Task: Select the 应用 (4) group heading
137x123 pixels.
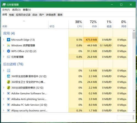Action: tap(9, 33)
